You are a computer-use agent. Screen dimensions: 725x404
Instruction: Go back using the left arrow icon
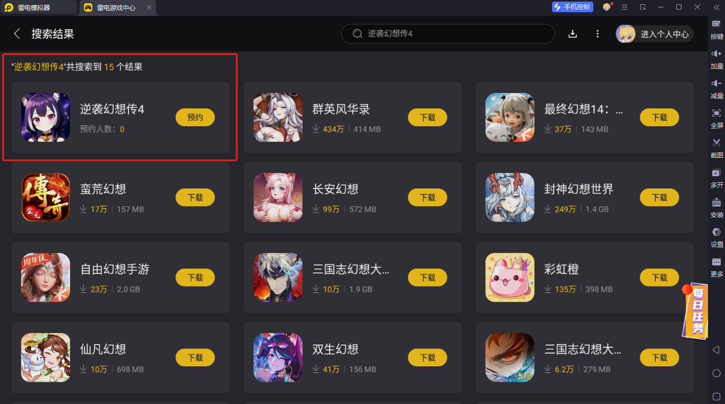17,34
